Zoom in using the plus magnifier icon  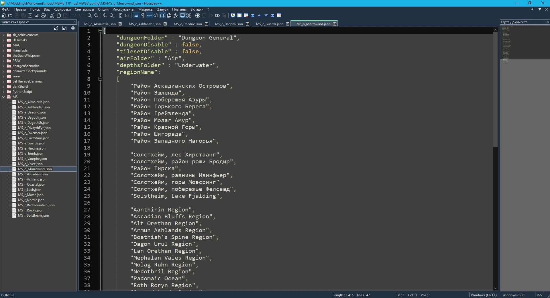(x=105, y=15)
